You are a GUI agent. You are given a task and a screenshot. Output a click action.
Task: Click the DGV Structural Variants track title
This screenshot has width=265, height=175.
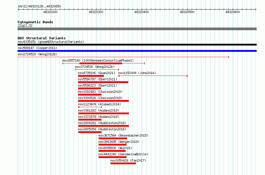pos(42,38)
